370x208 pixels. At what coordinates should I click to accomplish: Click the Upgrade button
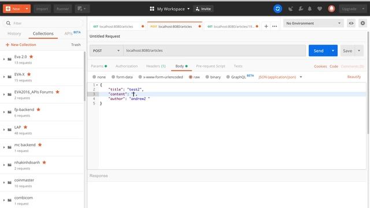coord(349,9)
